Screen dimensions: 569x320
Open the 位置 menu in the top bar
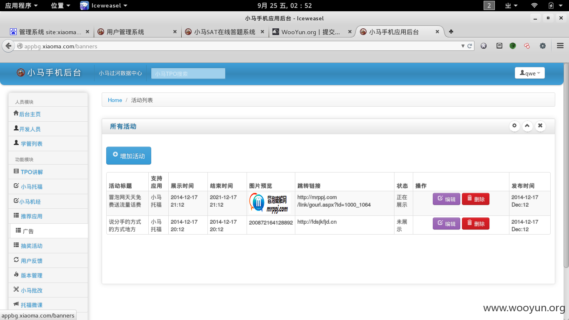point(60,5)
